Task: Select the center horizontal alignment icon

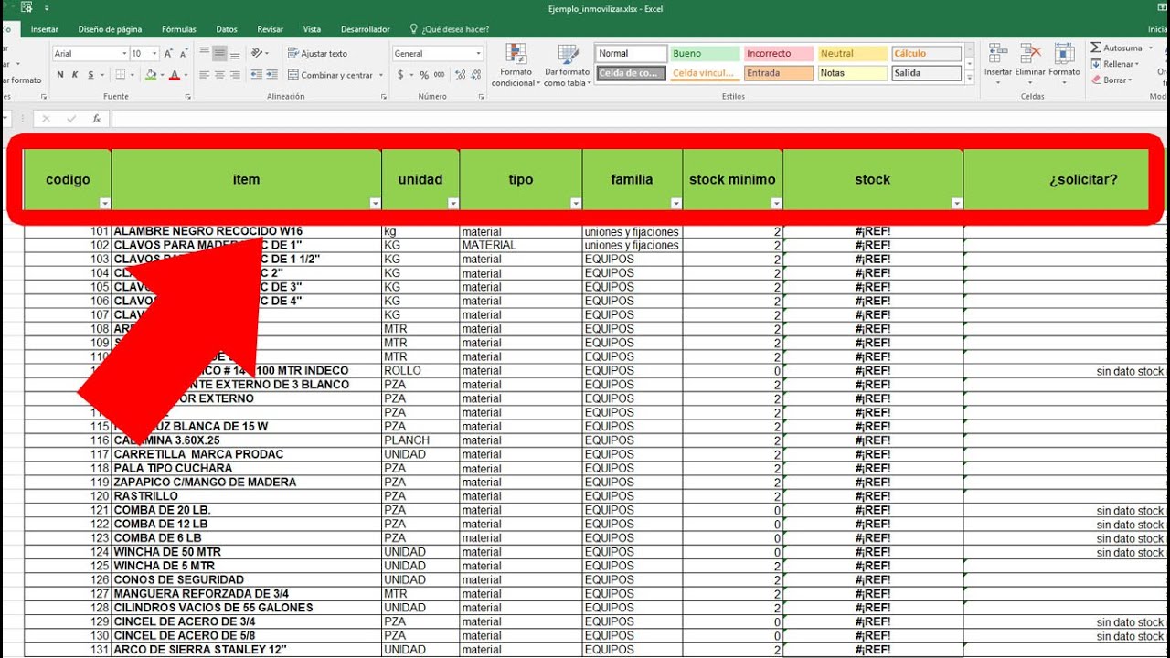Action: 219,75
